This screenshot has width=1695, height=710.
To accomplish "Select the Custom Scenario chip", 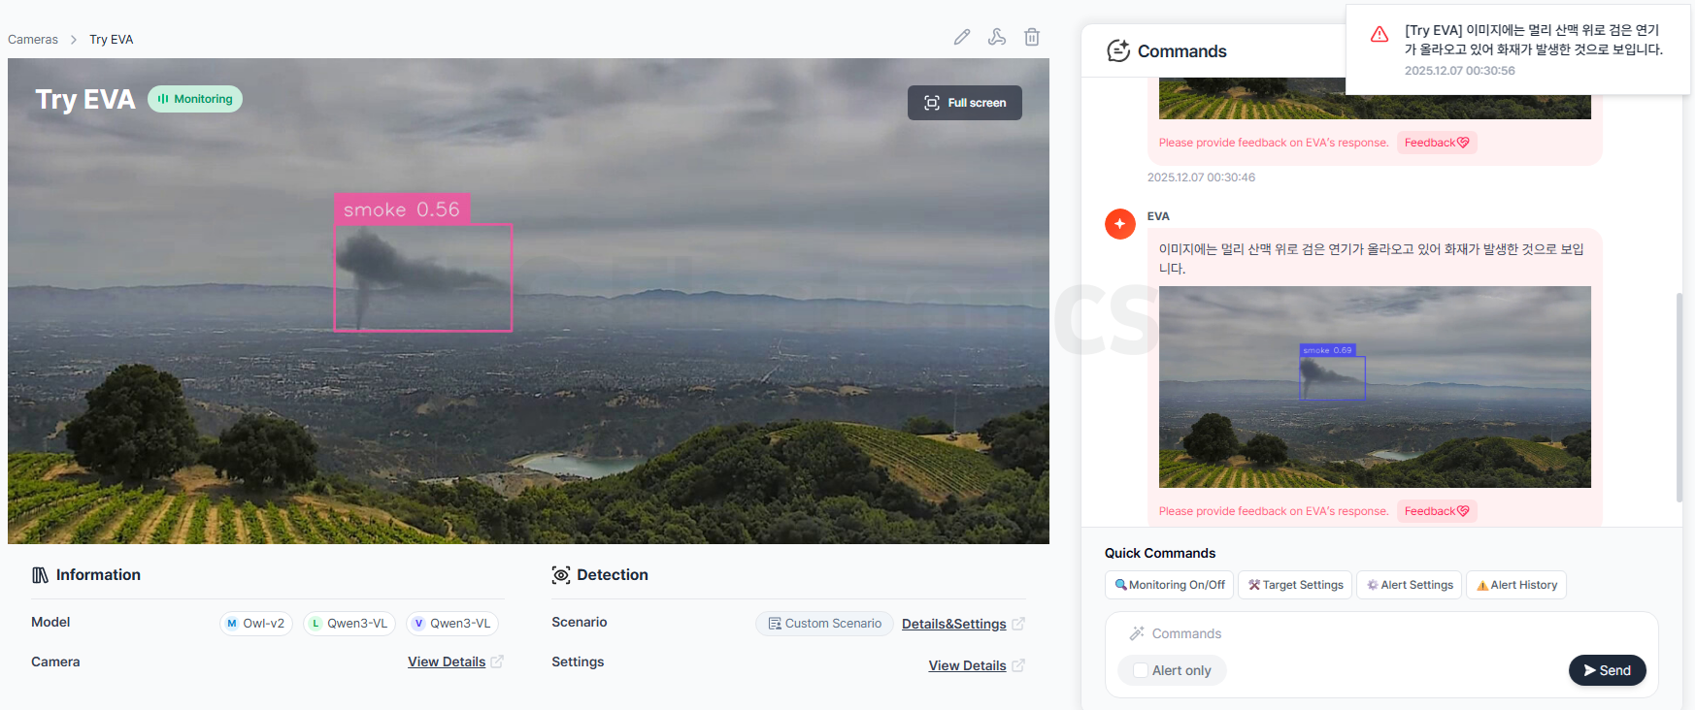I will pos(824,624).
